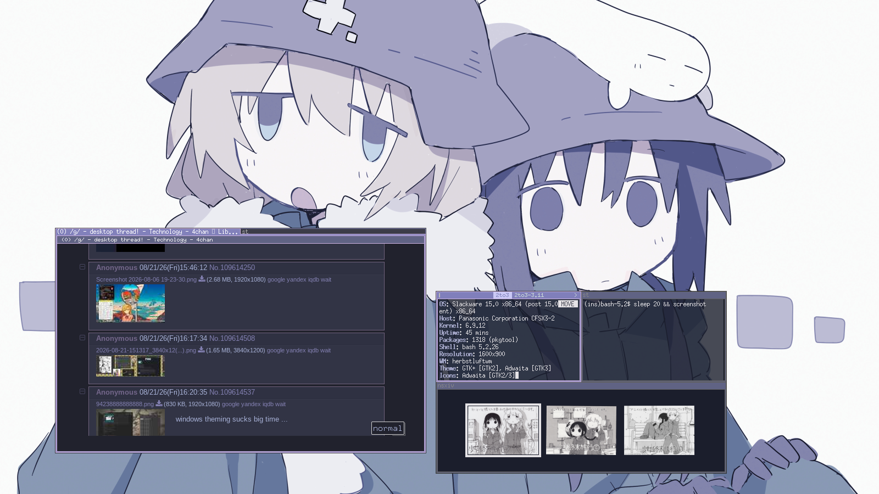Focus the nsxiv window title bar
The image size is (879, 494).
coord(581,386)
